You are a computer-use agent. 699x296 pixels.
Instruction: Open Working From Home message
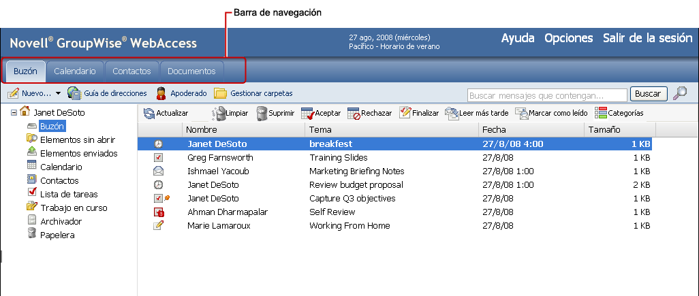tap(349, 226)
